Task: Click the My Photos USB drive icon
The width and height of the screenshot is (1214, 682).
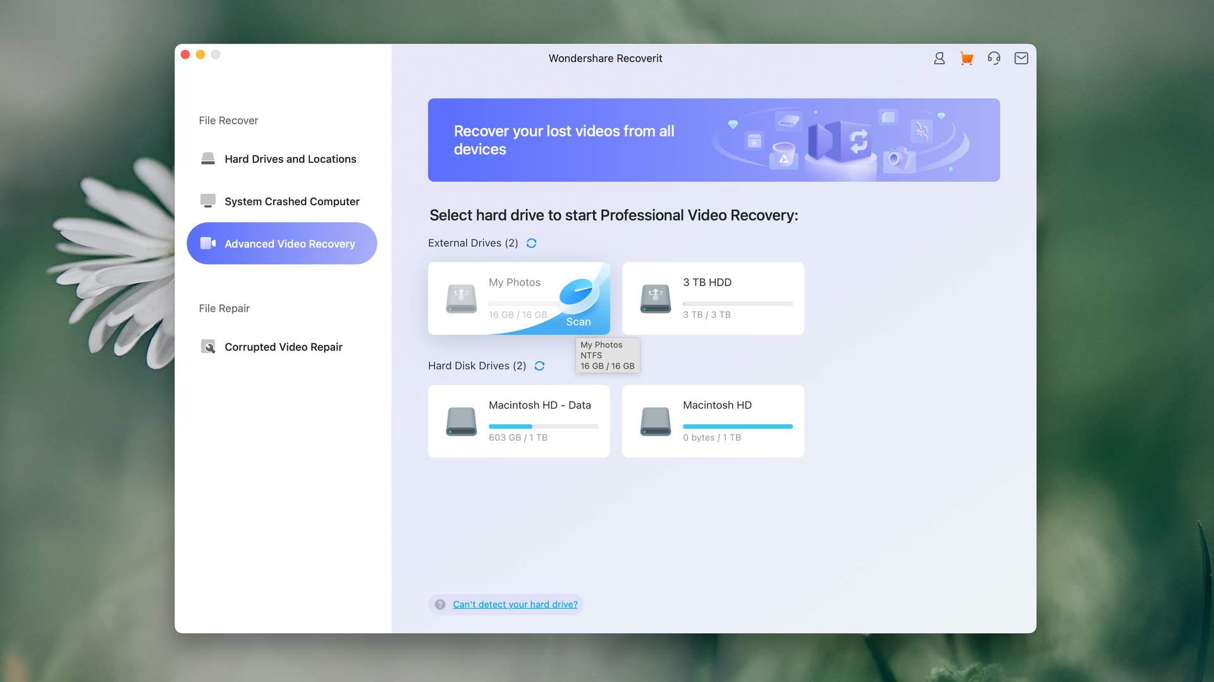Action: (x=462, y=299)
